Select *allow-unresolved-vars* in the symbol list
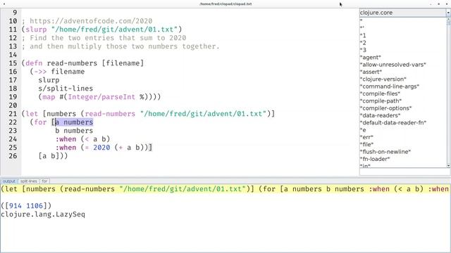Image resolution: width=451 pixels, height=253 pixels. coord(393,65)
